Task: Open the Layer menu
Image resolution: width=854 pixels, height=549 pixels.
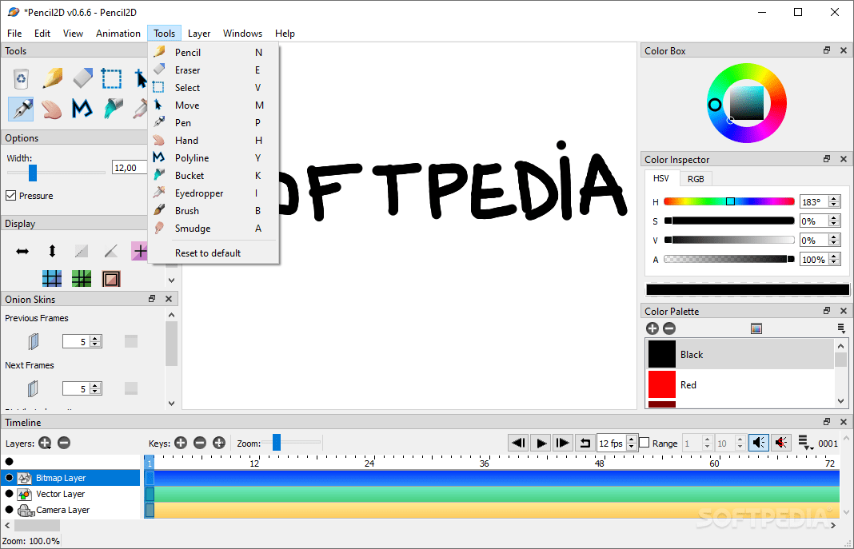Action: click(x=199, y=34)
